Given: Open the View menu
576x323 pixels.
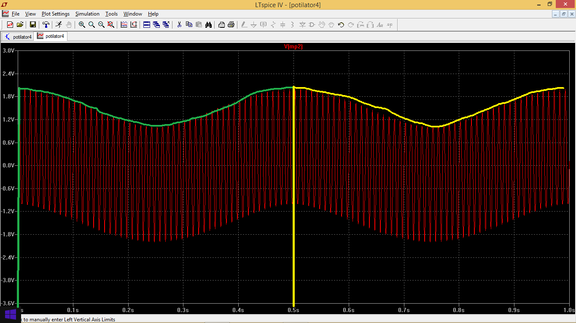Looking at the screenshot, I should [x=30, y=14].
